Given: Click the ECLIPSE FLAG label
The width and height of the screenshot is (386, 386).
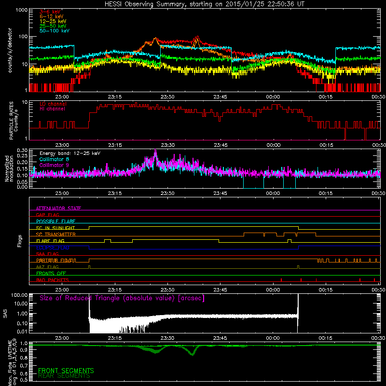Looking at the screenshot, I should 53,248.
